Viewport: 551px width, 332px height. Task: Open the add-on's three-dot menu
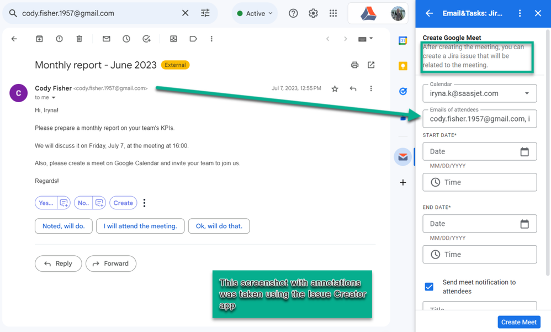coord(520,13)
